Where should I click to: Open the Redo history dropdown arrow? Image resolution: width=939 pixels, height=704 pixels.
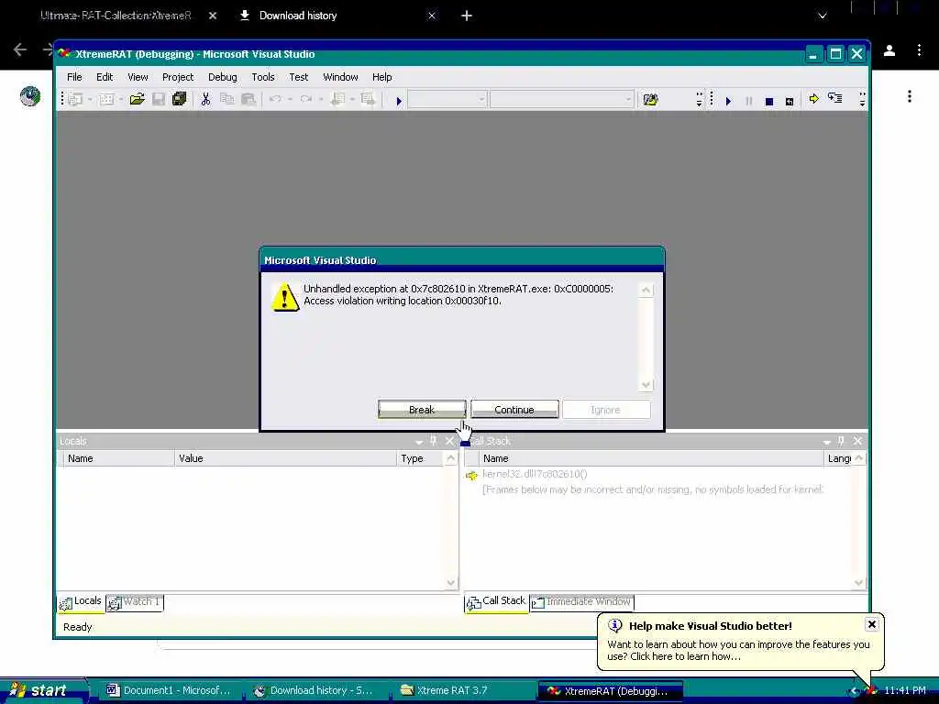[x=321, y=99]
